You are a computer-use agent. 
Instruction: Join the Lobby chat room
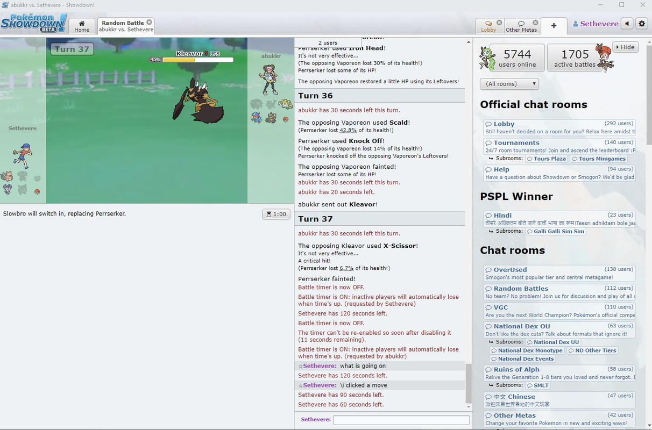click(559, 127)
